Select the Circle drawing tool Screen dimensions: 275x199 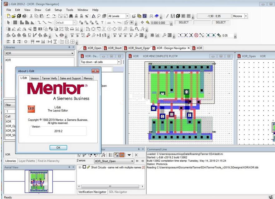point(109,29)
